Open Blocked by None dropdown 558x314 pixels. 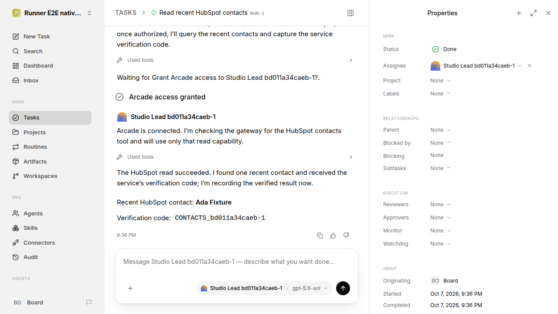coord(440,143)
